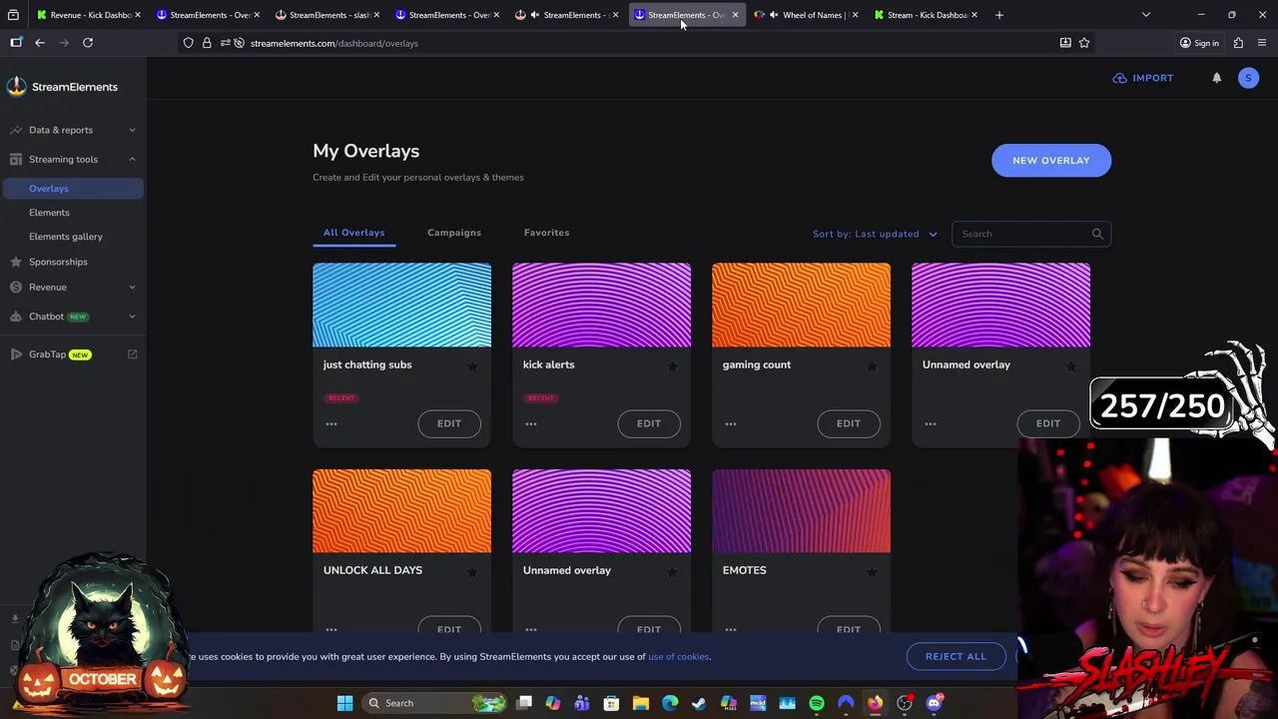Switch to the Favorites tab
Image resolution: width=1278 pixels, height=719 pixels.
click(546, 233)
